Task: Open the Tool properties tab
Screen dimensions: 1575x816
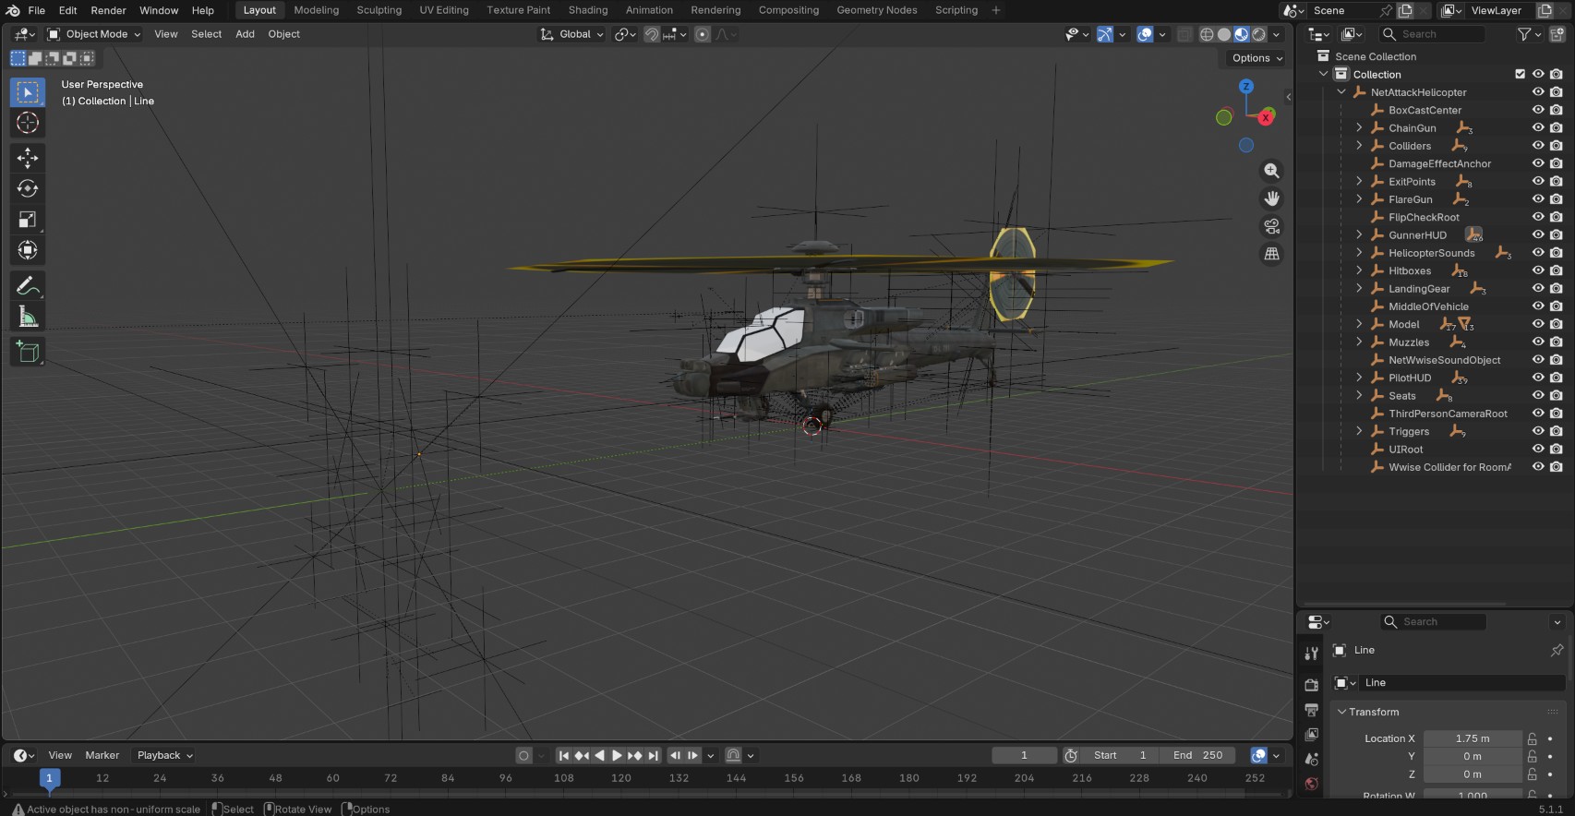Action: 1311,654
